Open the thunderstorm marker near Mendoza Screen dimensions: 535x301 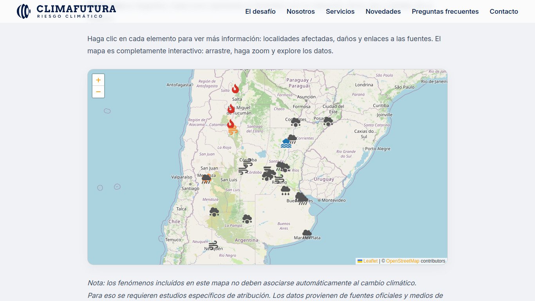206,179
